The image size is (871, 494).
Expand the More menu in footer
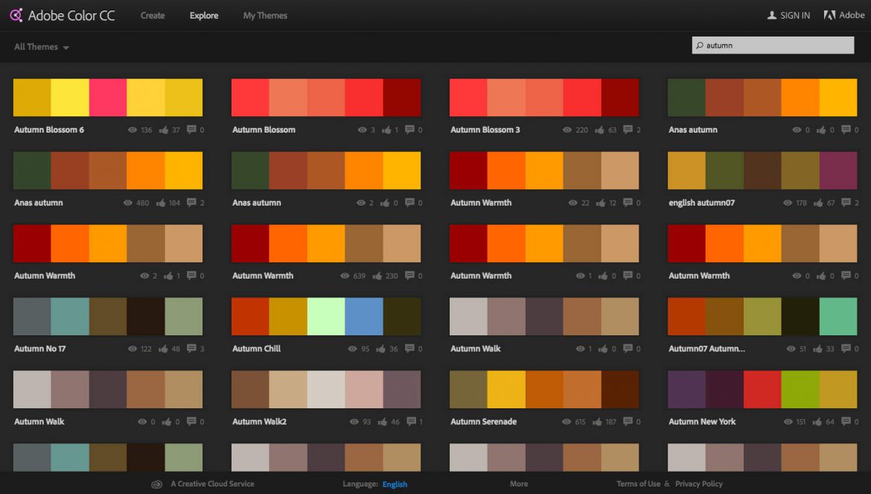pos(519,484)
